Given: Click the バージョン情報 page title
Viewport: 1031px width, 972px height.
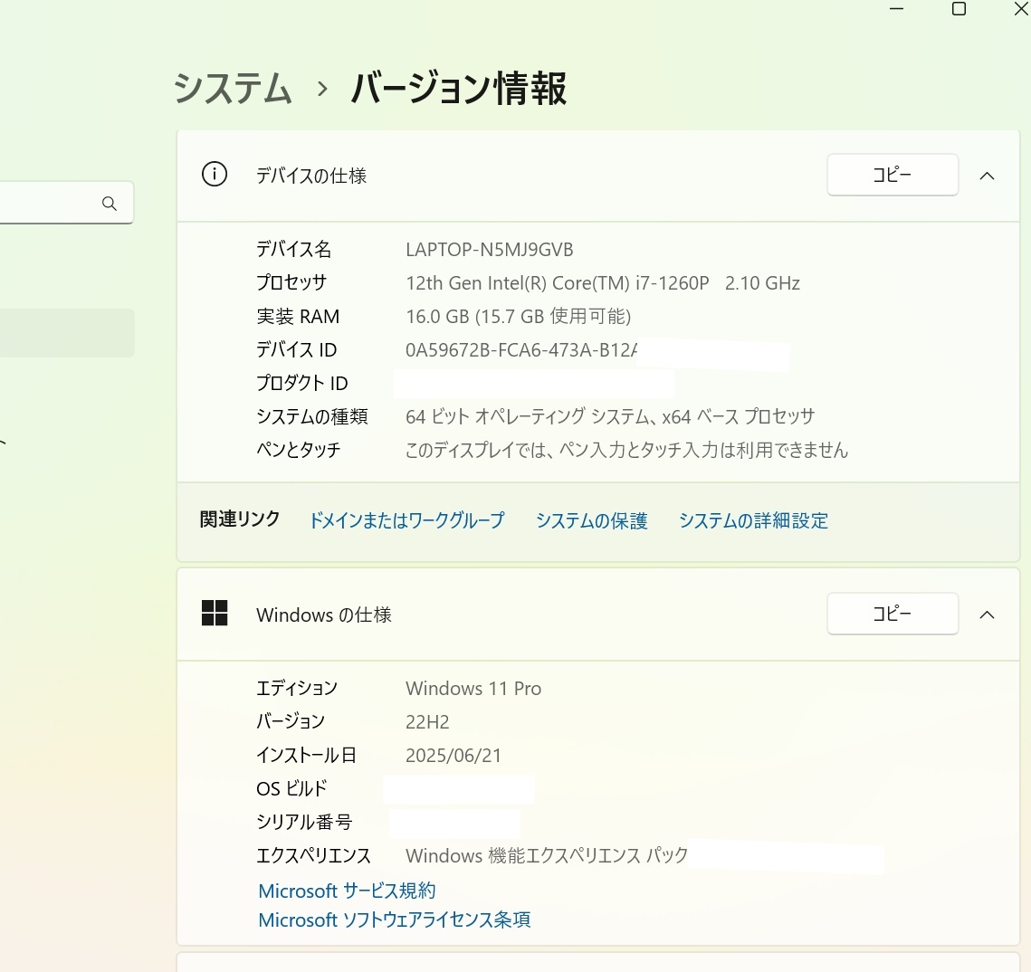Looking at the screenshot, I should (x=458, y=88).
